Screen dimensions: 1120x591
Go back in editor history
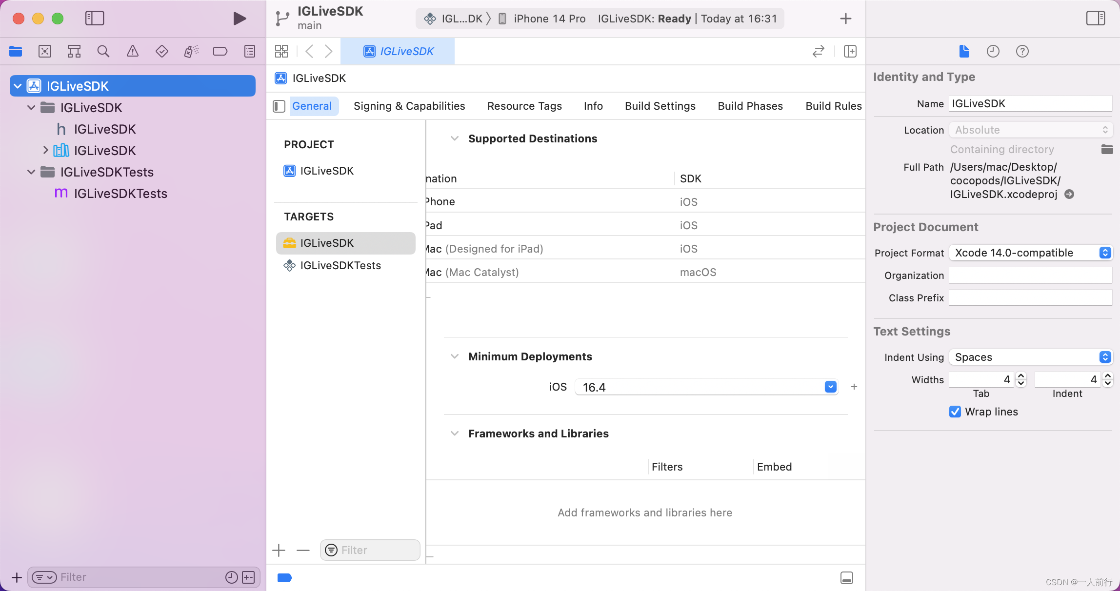click(x=309, y=51)
